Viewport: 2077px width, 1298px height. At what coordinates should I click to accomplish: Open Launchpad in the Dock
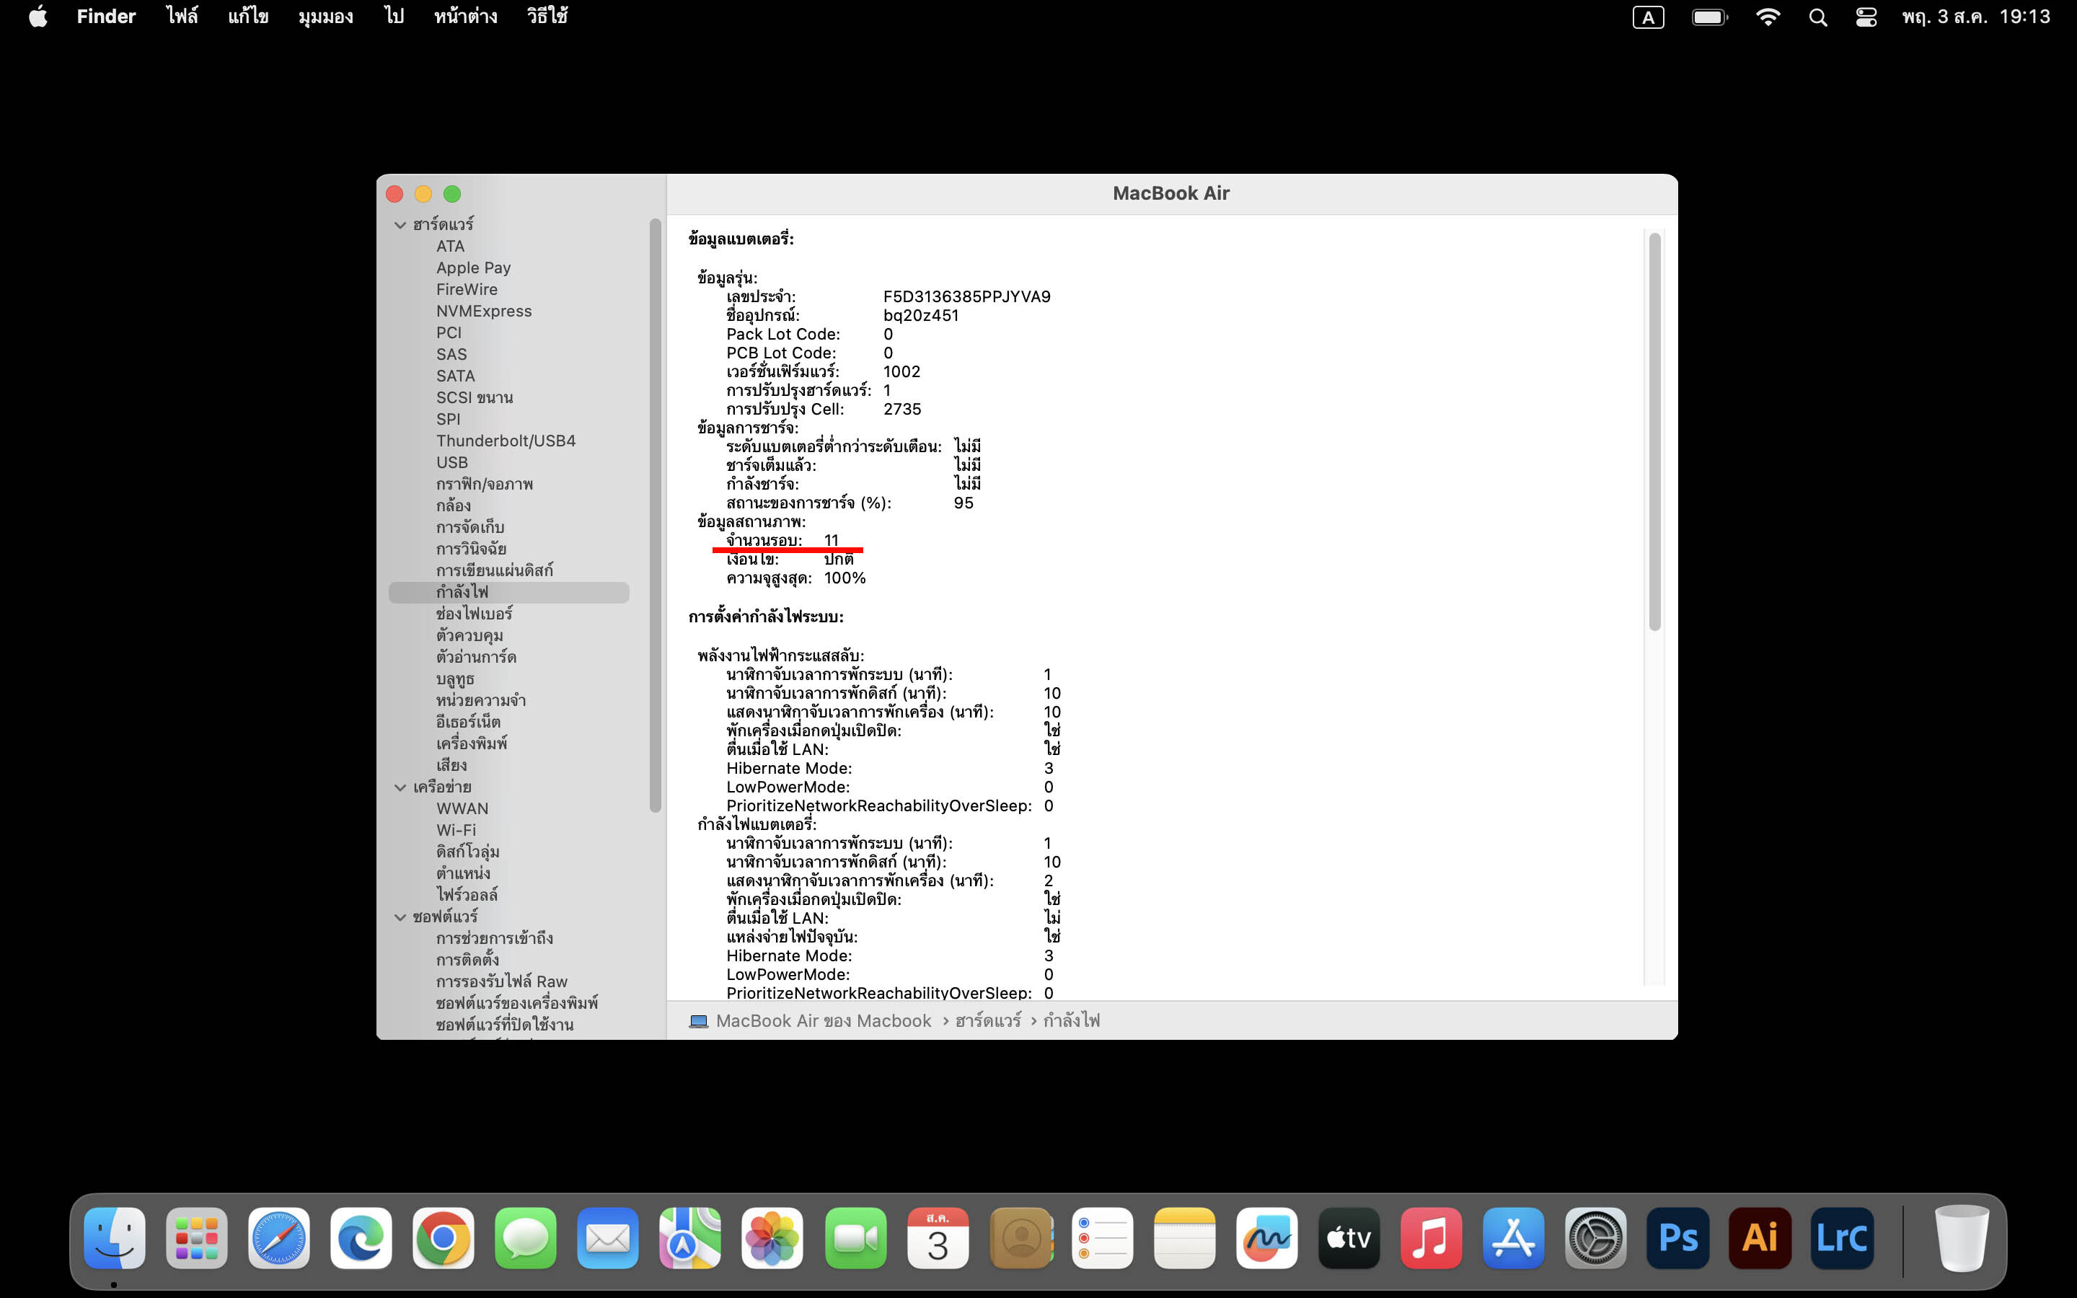click(197, 1237)
